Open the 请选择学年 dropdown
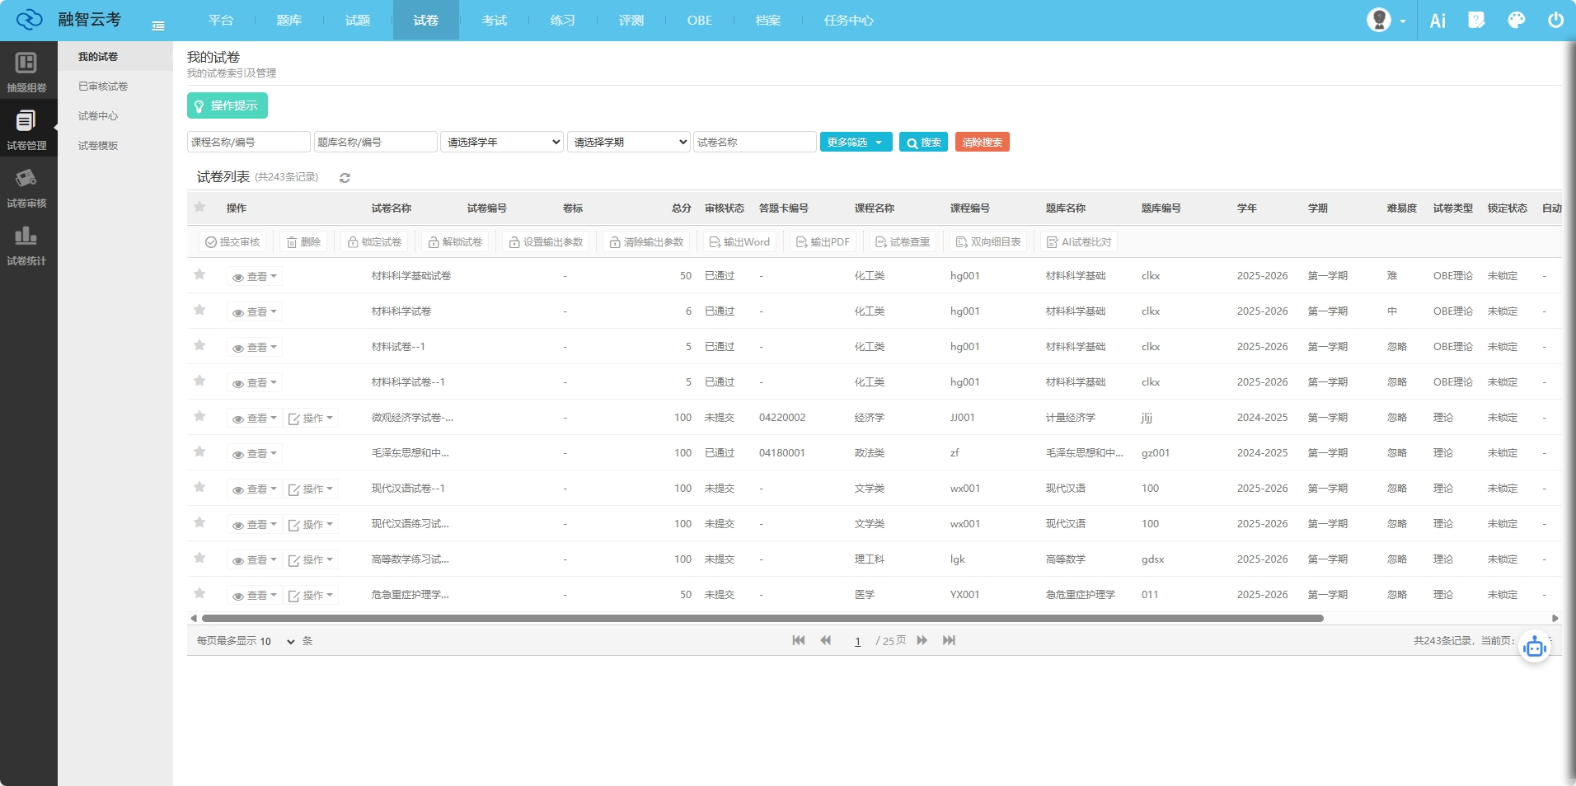 (501, 143)
